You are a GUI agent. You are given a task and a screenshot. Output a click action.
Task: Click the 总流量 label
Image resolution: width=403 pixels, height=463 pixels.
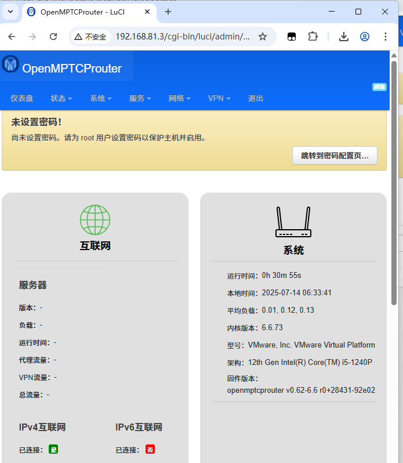pos(31,395)
